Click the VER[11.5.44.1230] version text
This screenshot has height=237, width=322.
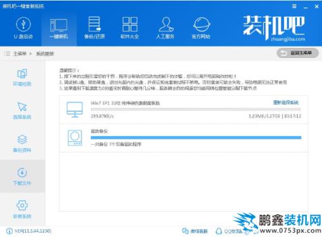[x=33, y=231]
